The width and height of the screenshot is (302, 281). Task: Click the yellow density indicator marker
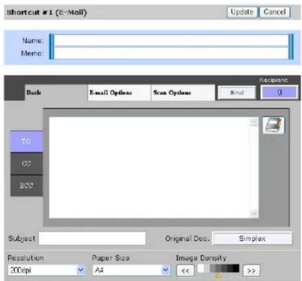(x=218, y=276)
